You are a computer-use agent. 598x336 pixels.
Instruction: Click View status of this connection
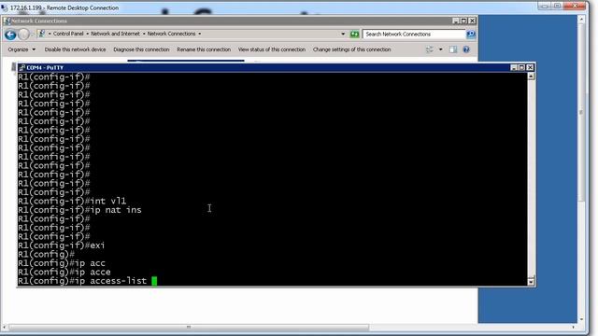tap(272, 49)
